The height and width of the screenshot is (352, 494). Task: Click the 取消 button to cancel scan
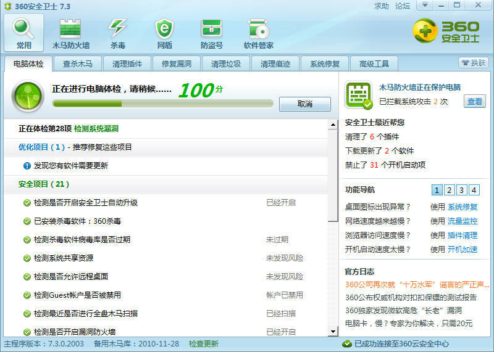point(304,104)
